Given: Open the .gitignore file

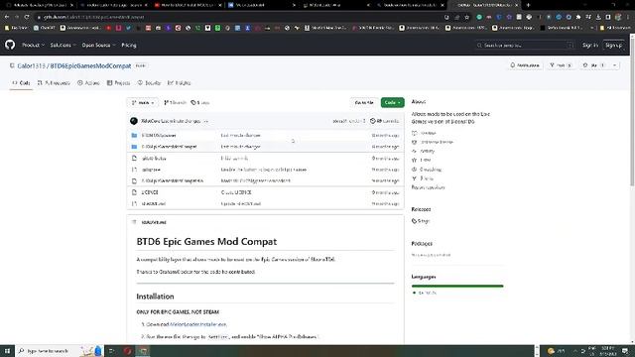Looking at the screenshot, I should [151, 170].
